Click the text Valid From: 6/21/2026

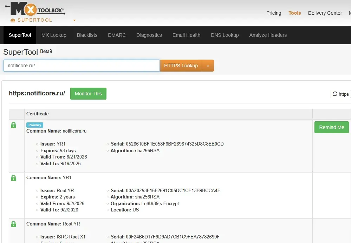pos(64,157)
